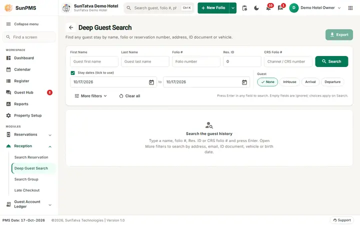Viewport: 360px width, 225px height.
Task: Select the Arrival guest filter chip
Action: point(310,82)
